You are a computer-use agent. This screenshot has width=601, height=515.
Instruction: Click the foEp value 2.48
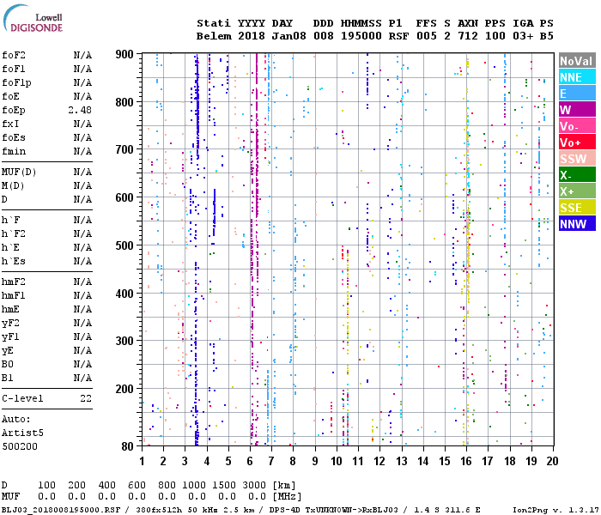80,110
